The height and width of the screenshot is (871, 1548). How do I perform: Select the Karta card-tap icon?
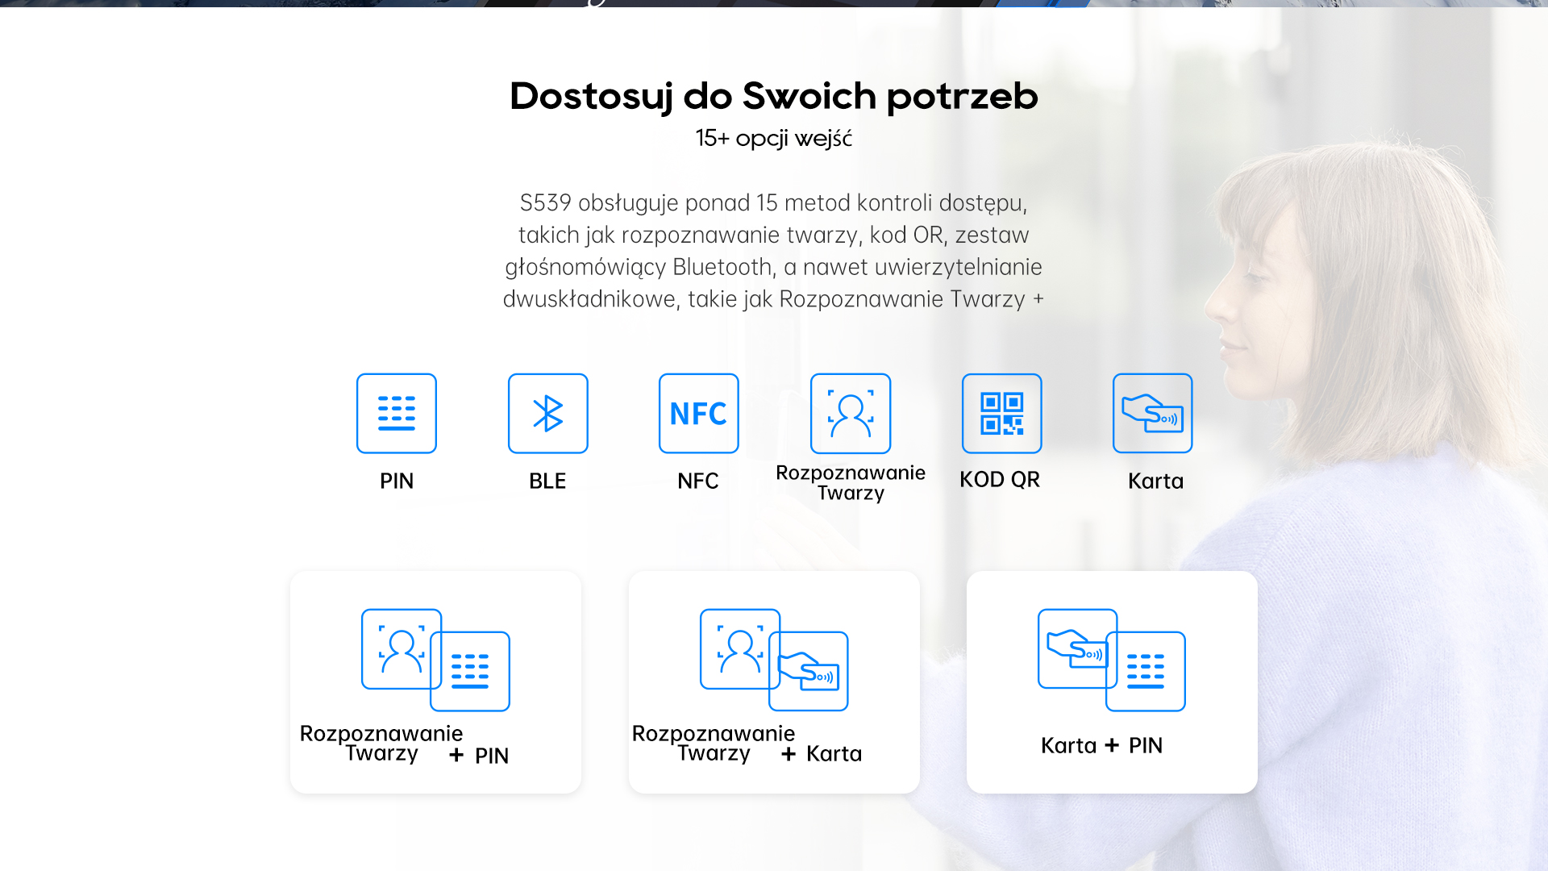tap(1152, 413)
